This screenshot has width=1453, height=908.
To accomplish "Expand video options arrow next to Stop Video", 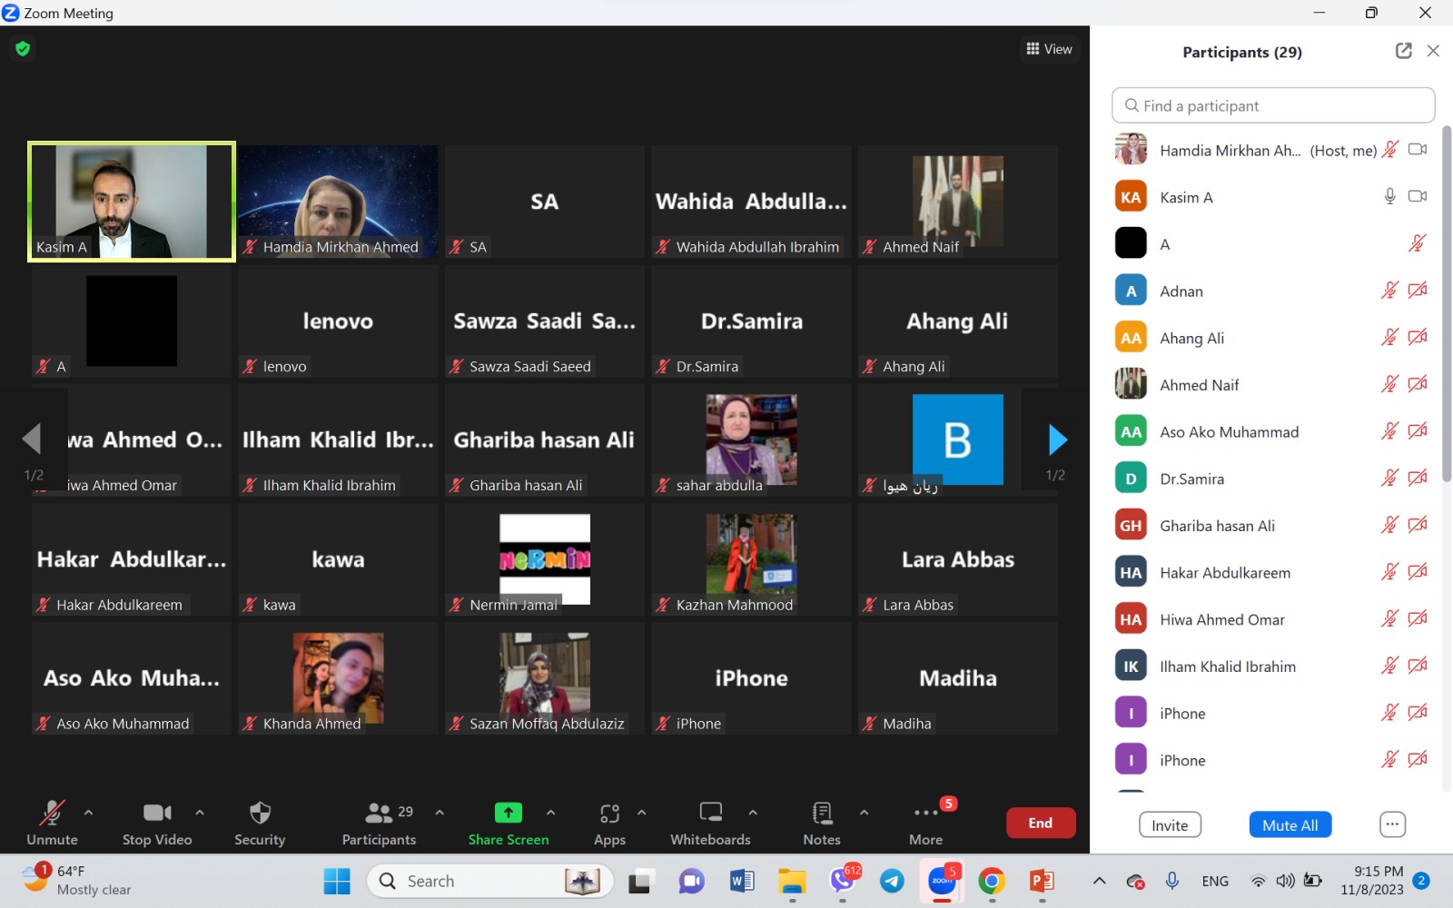I will tap(200, 813).
